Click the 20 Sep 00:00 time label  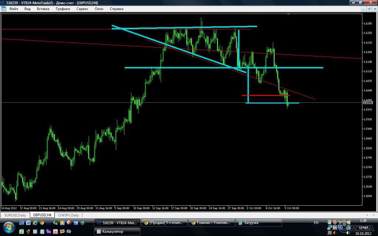[198, 208]
